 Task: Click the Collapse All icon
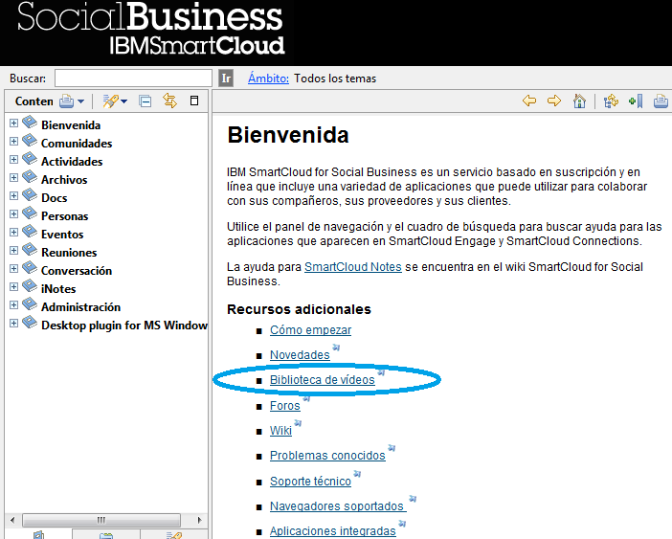(146, 101)
